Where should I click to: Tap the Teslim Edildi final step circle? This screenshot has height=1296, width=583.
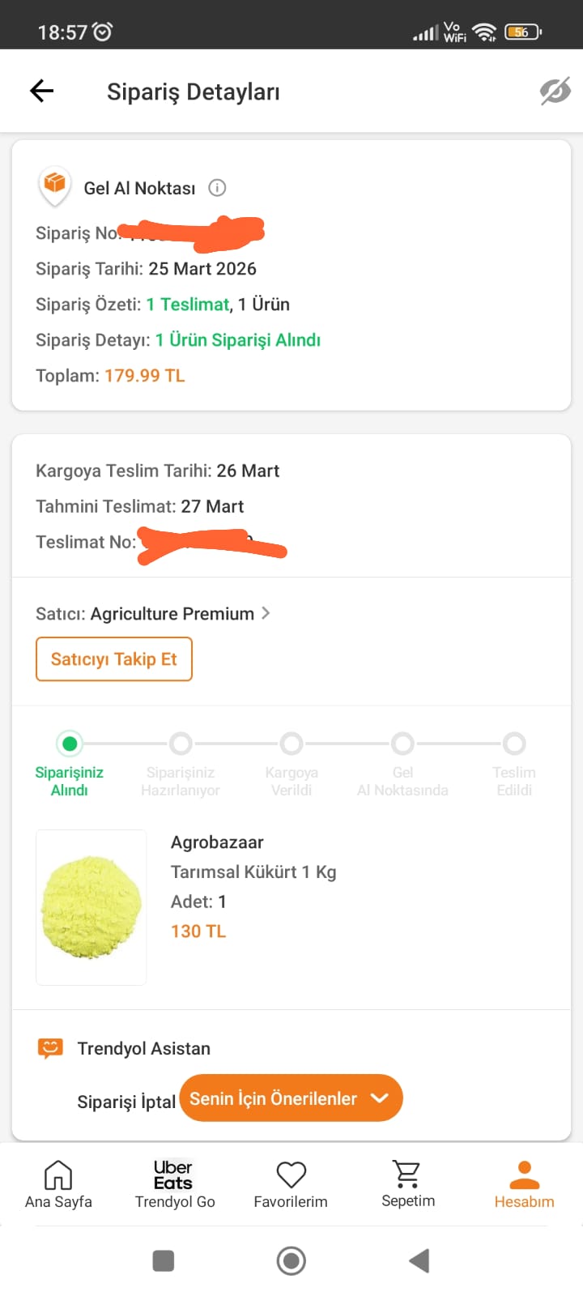point(514,744)
